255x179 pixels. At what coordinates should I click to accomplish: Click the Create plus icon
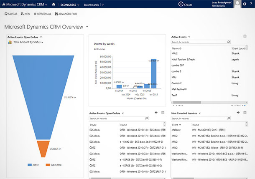[181, 4]
